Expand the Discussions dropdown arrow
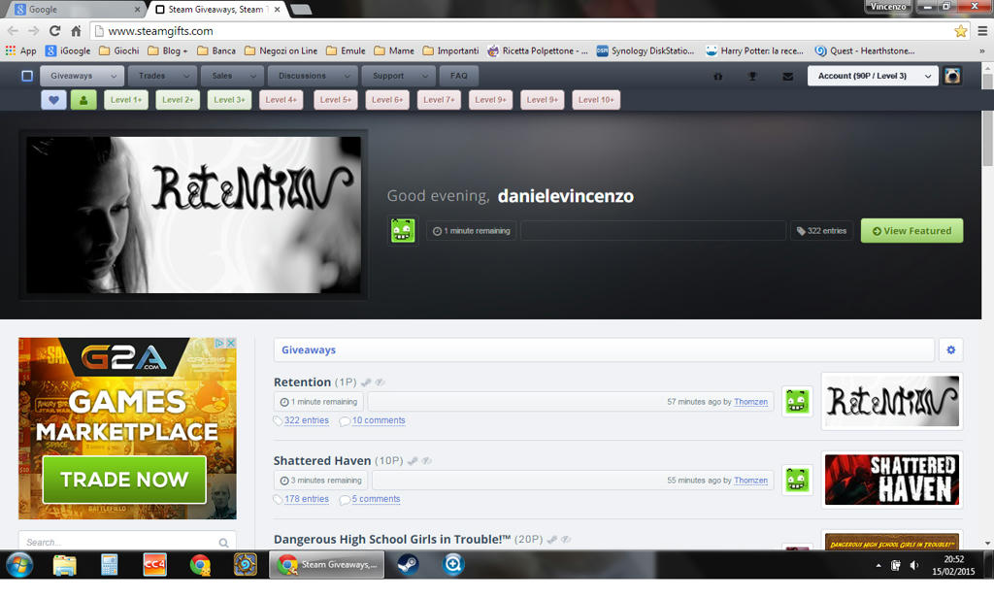Image resolution: width=994 pixels, height=598 pixels. [348, 76]
